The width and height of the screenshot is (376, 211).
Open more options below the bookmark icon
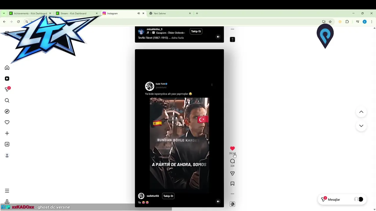click(232, 194)
